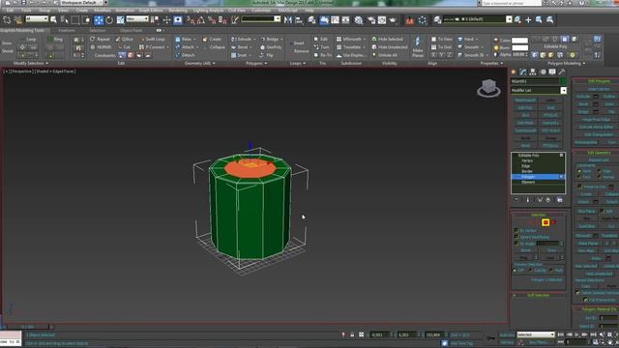Switch to the Object Paint ribbon tab
The width and height of the screenshot is (619, 348).
132,30
